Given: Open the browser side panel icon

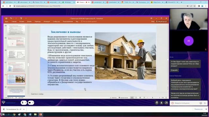Looking at the screenshot, I should click(199, 6).
